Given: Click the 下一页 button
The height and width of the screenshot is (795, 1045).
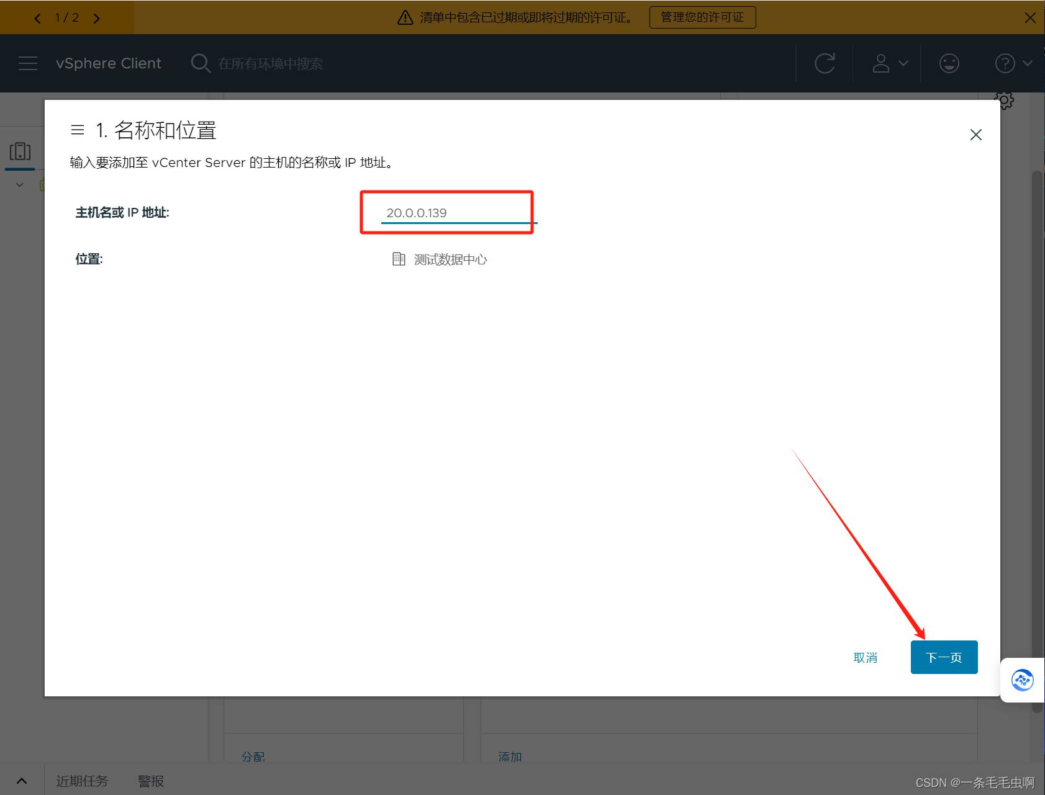Looking at the screenshot, I should coord(944,657).
